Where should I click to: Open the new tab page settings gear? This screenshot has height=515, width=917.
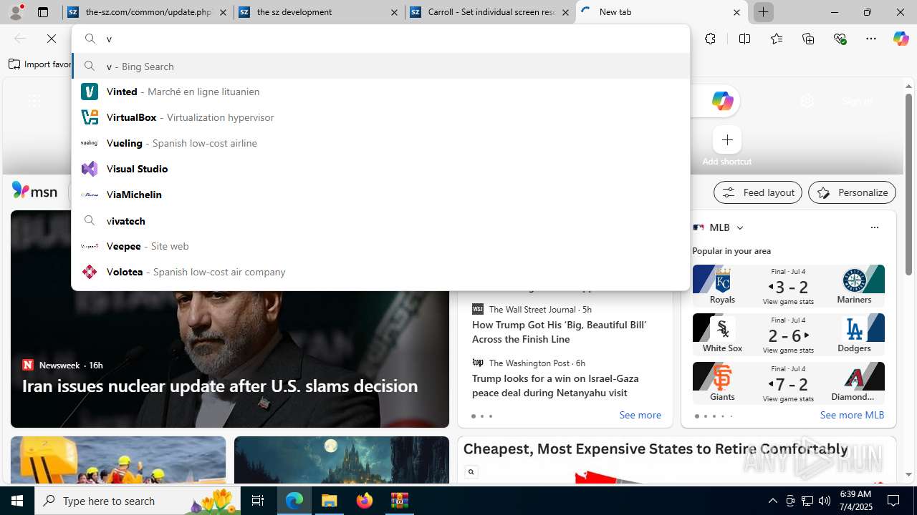807,102
